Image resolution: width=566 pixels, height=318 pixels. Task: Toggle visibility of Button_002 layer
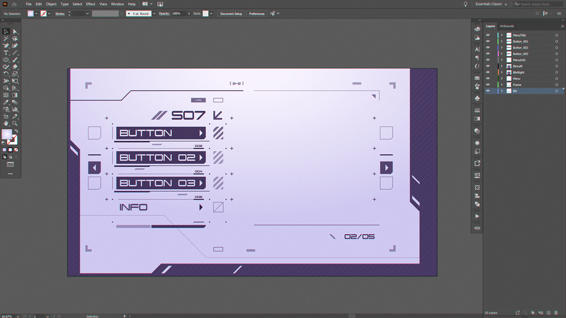click(488, 48)
